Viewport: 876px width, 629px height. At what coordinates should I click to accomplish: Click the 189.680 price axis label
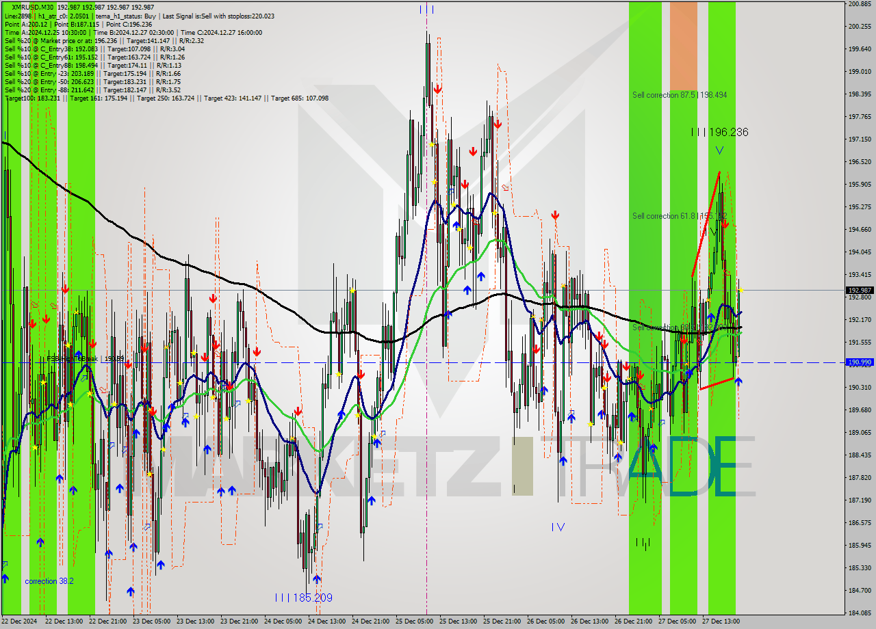click(x=860, y=410)
